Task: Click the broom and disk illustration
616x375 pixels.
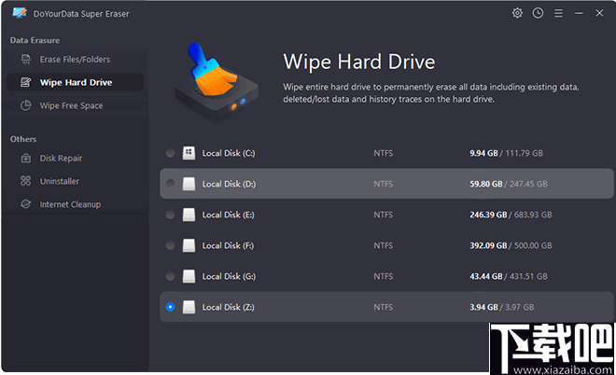Action: coord(217,82)
